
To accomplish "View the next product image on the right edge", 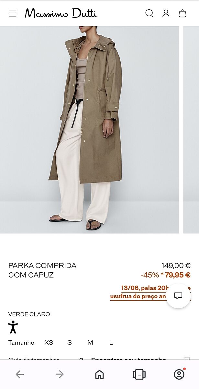I will coord(191,130).
